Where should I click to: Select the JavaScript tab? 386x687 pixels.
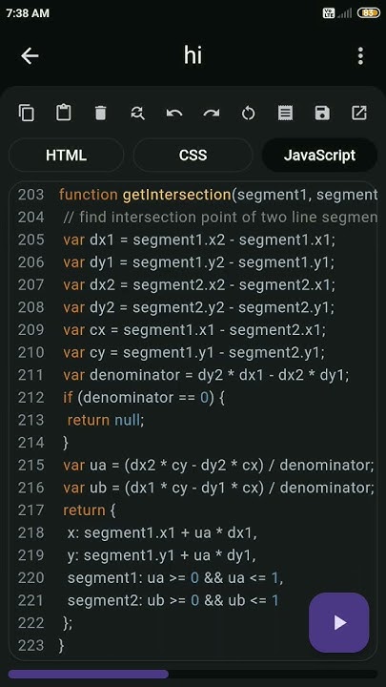tap(319, 156)
